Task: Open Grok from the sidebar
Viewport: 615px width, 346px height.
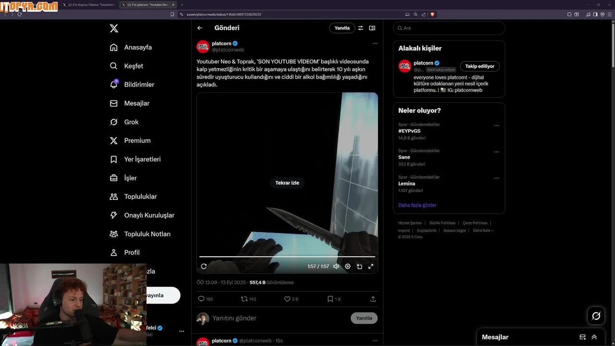Action: pyautogui.click(x=124, y=122)
